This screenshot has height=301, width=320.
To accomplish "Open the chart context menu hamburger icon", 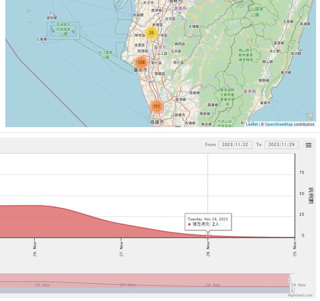I will click(309, 145).
